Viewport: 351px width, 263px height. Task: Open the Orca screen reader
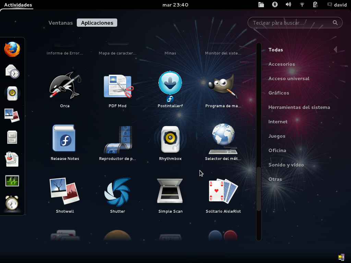pyautogui.click(x=65, y=86)
